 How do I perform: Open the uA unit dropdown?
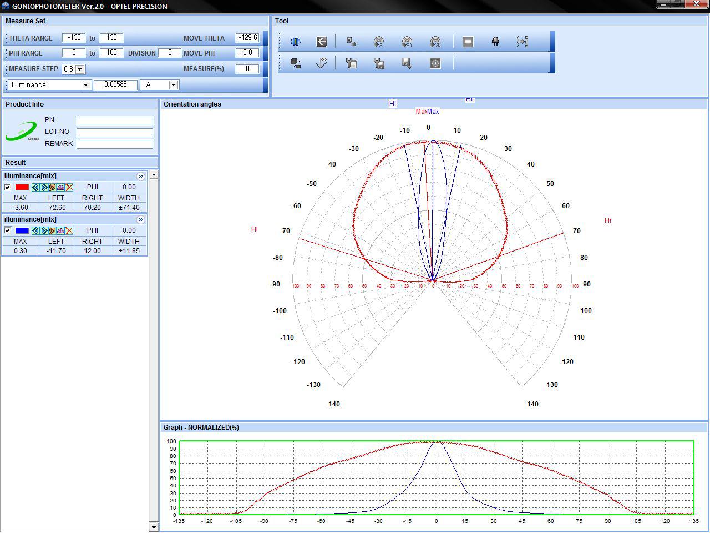[x=174, y=85]
